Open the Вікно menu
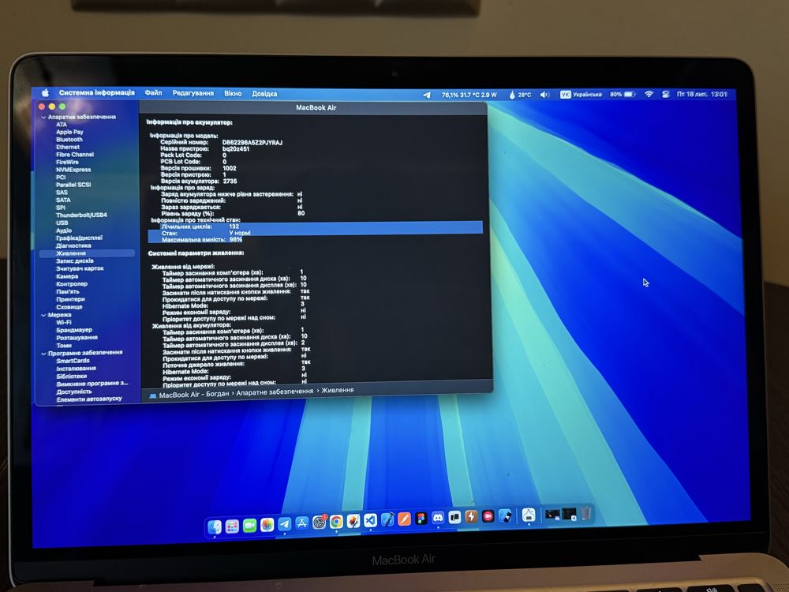Screen dimensions: 789x592 click(x=233, y=93)
